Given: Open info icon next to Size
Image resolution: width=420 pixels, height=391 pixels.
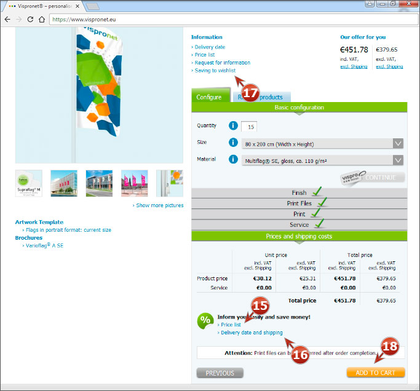Looking at the screenshot, I should point(233,142).
